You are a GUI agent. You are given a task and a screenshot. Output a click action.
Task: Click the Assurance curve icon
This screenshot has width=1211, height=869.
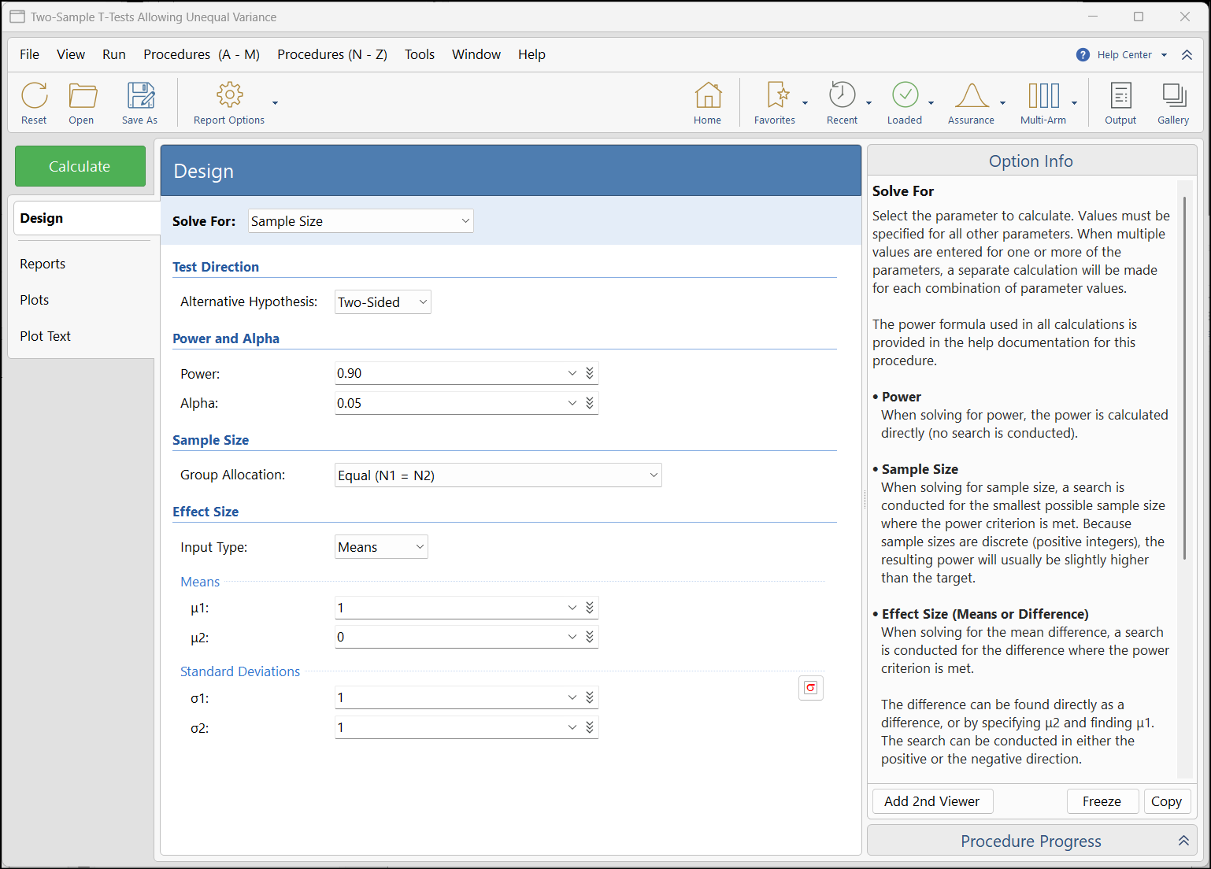coord(971,96)
